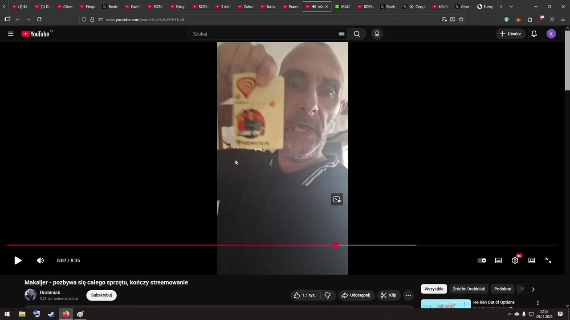Viewport: 570px width, 320px height.
Task: Subscribe with the Subskrybuj button
Action: [102, 295]
